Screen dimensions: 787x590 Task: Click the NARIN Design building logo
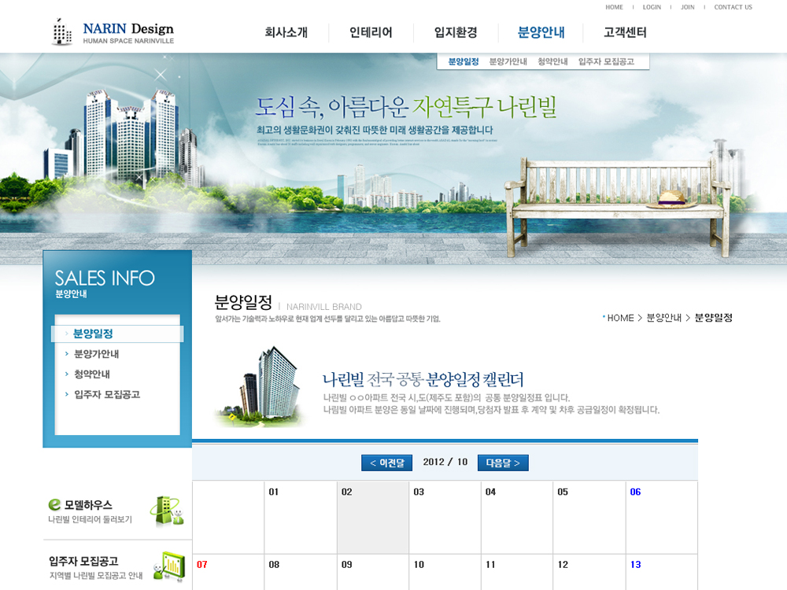pyautogui.click(x=62, y=31)
